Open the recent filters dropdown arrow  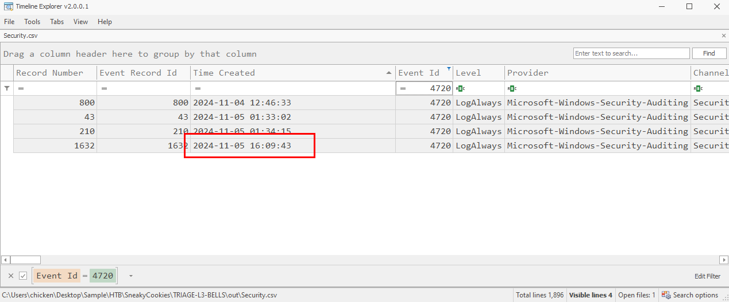(131, 276)
